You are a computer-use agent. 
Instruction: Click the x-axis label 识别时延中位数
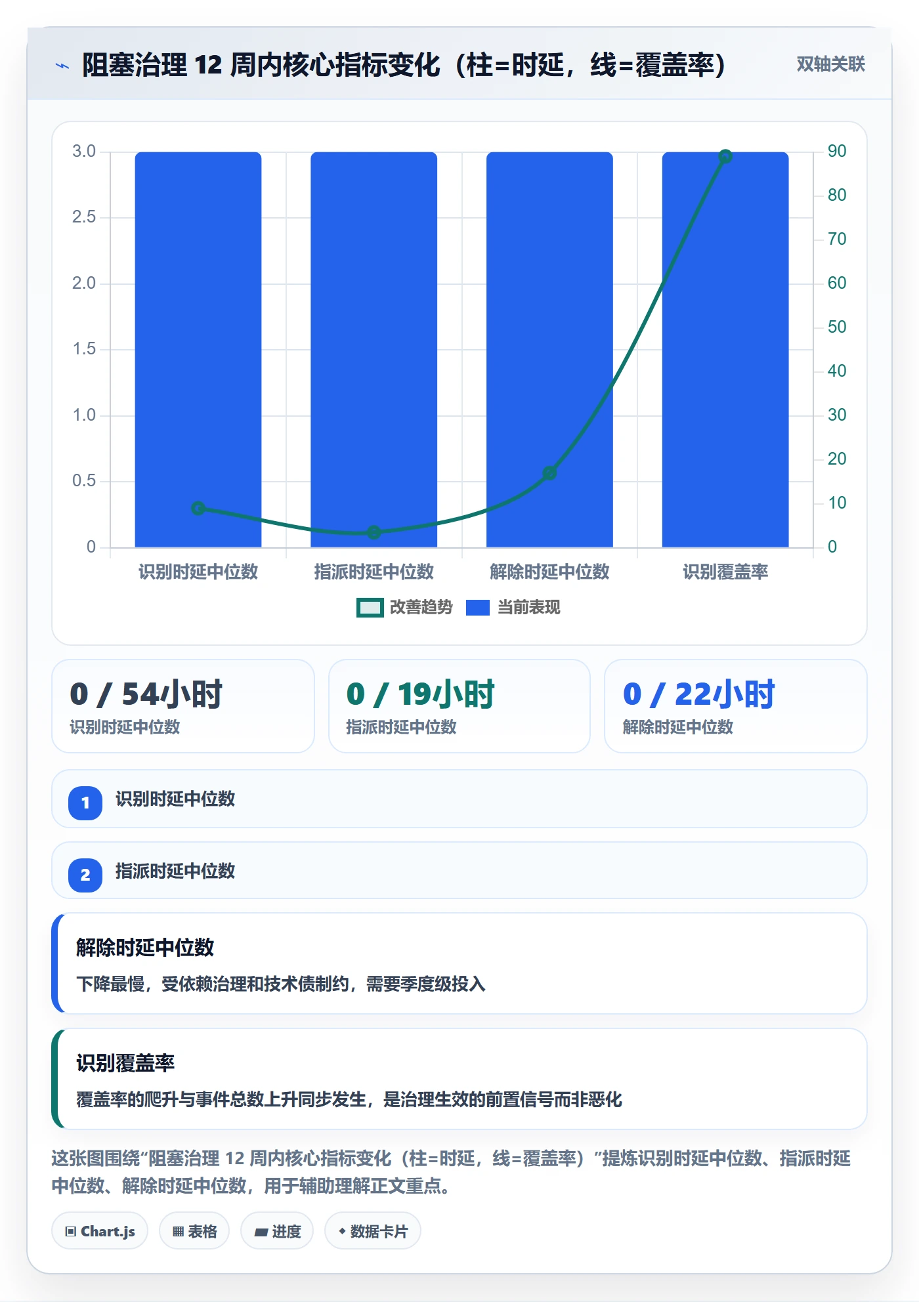point(198,572)
